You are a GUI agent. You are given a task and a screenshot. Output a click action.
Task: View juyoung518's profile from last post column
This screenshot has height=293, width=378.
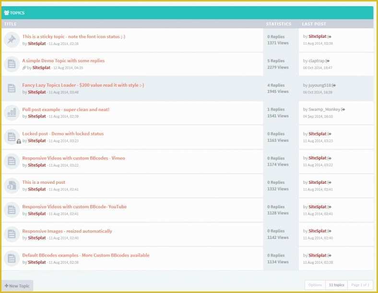319,85
